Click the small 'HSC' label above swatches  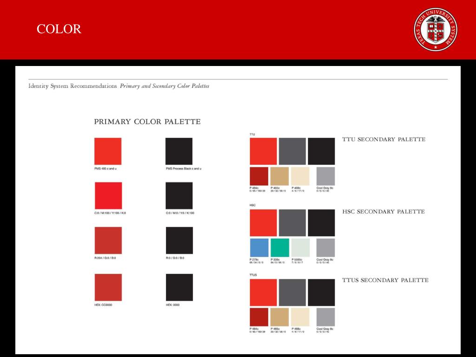click(x=252, y=205)
